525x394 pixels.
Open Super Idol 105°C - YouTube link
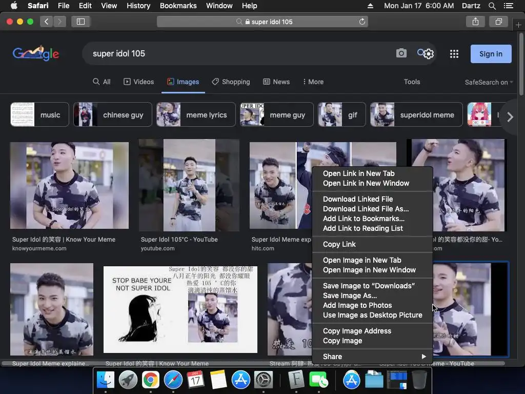coord(179,239)
